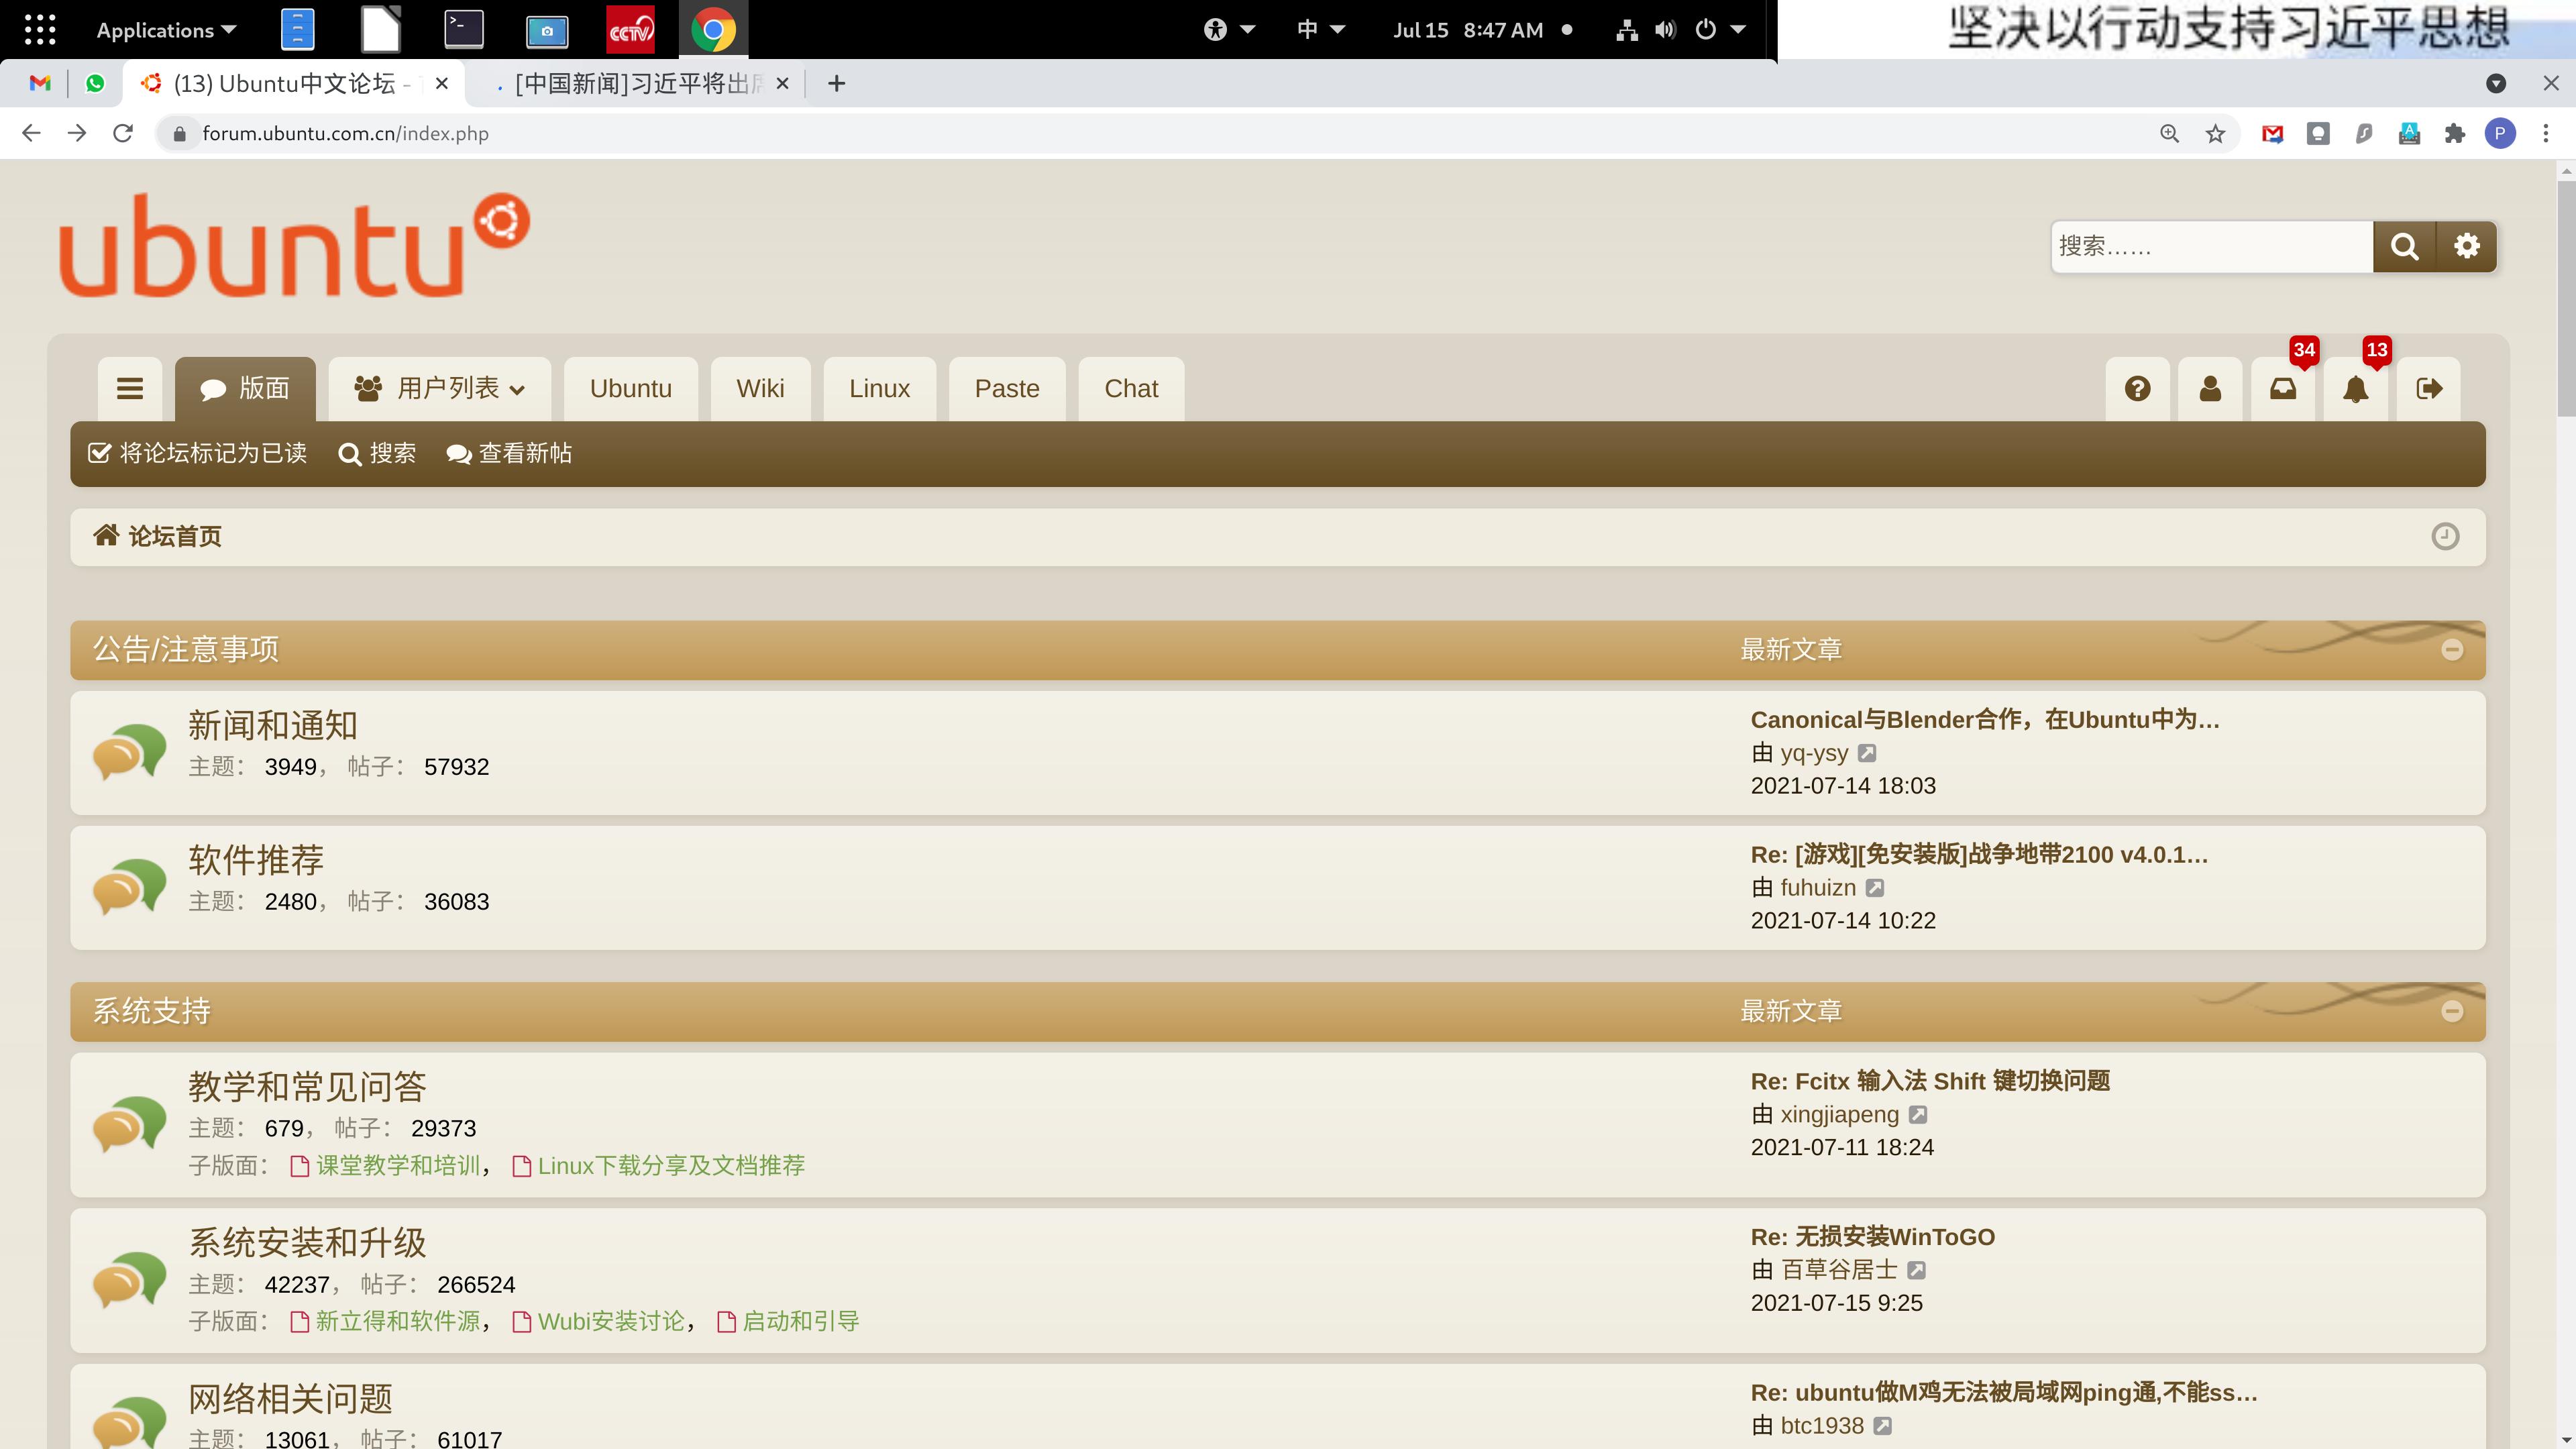Go back to previous page

coord(31,133)
